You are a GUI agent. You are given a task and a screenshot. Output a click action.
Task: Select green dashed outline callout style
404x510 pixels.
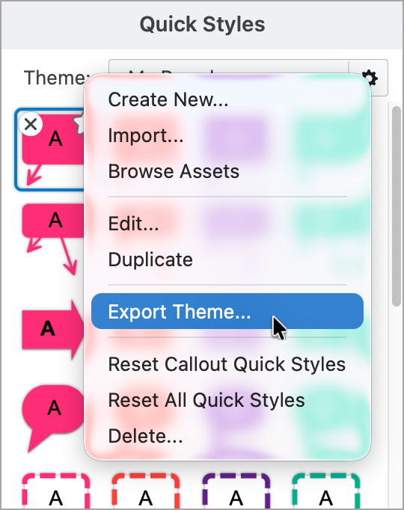pyautogui.click(x=326, y=491)
